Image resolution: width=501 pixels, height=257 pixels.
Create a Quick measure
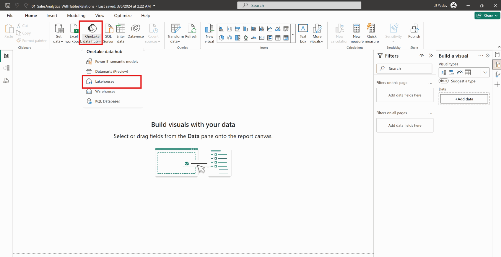point(372,33)
